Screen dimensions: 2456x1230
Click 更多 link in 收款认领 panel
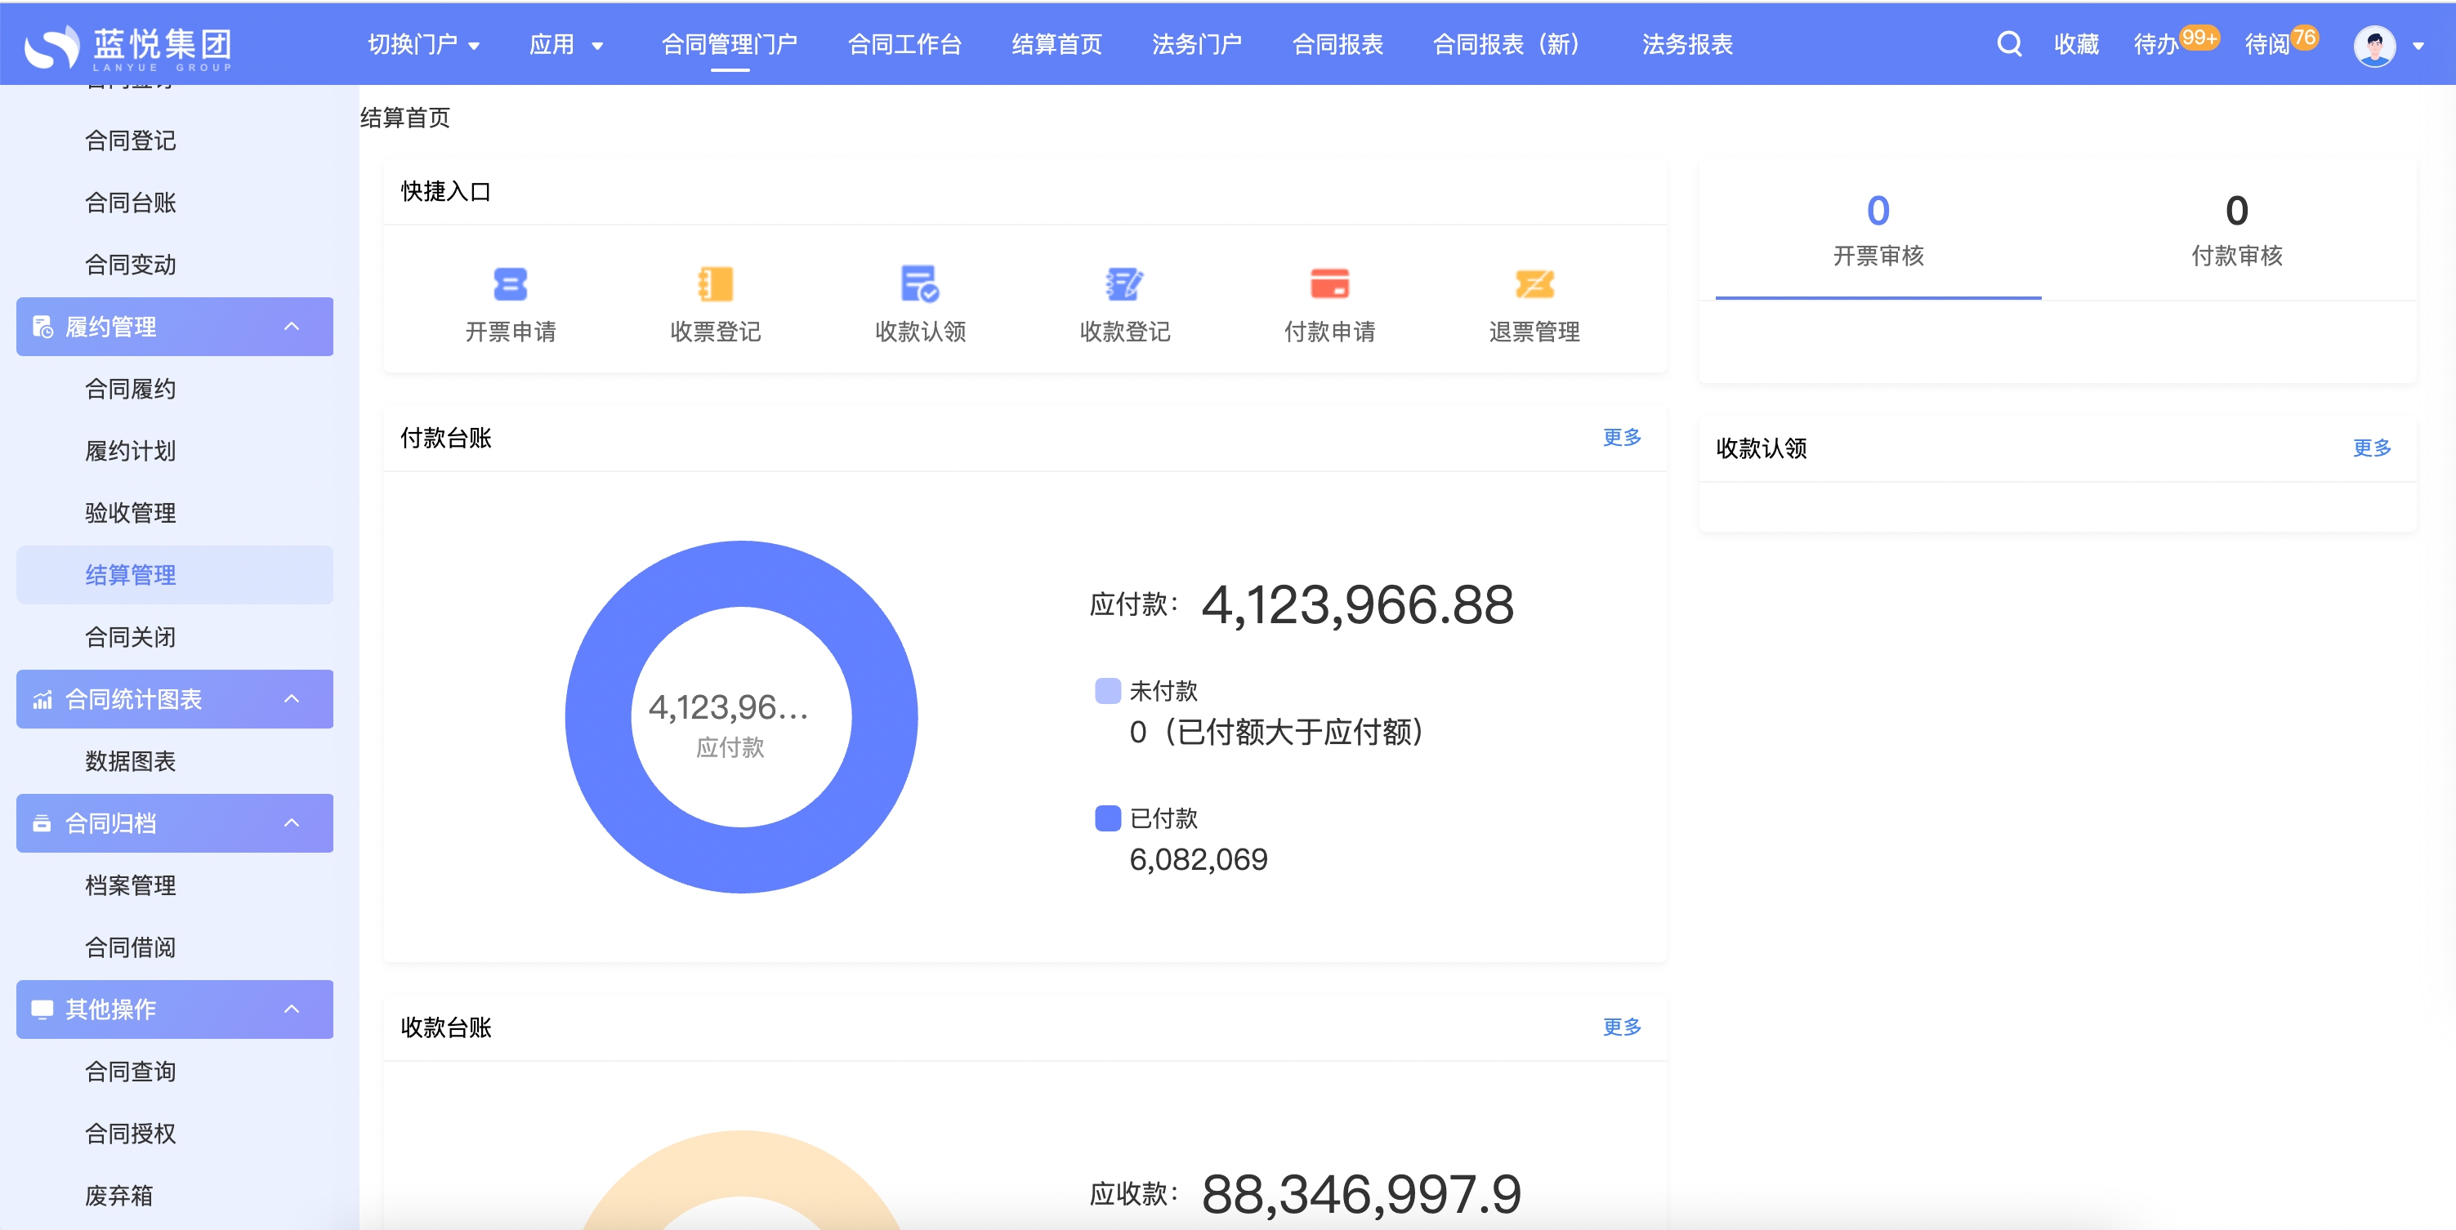(2371, 448)
